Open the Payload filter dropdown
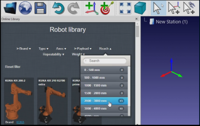Image resolution: width=200 pixels, height=126 pixels. 83,49
